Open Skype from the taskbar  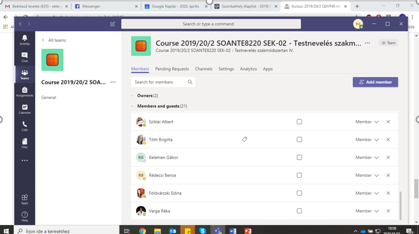(x=202, y=231)
